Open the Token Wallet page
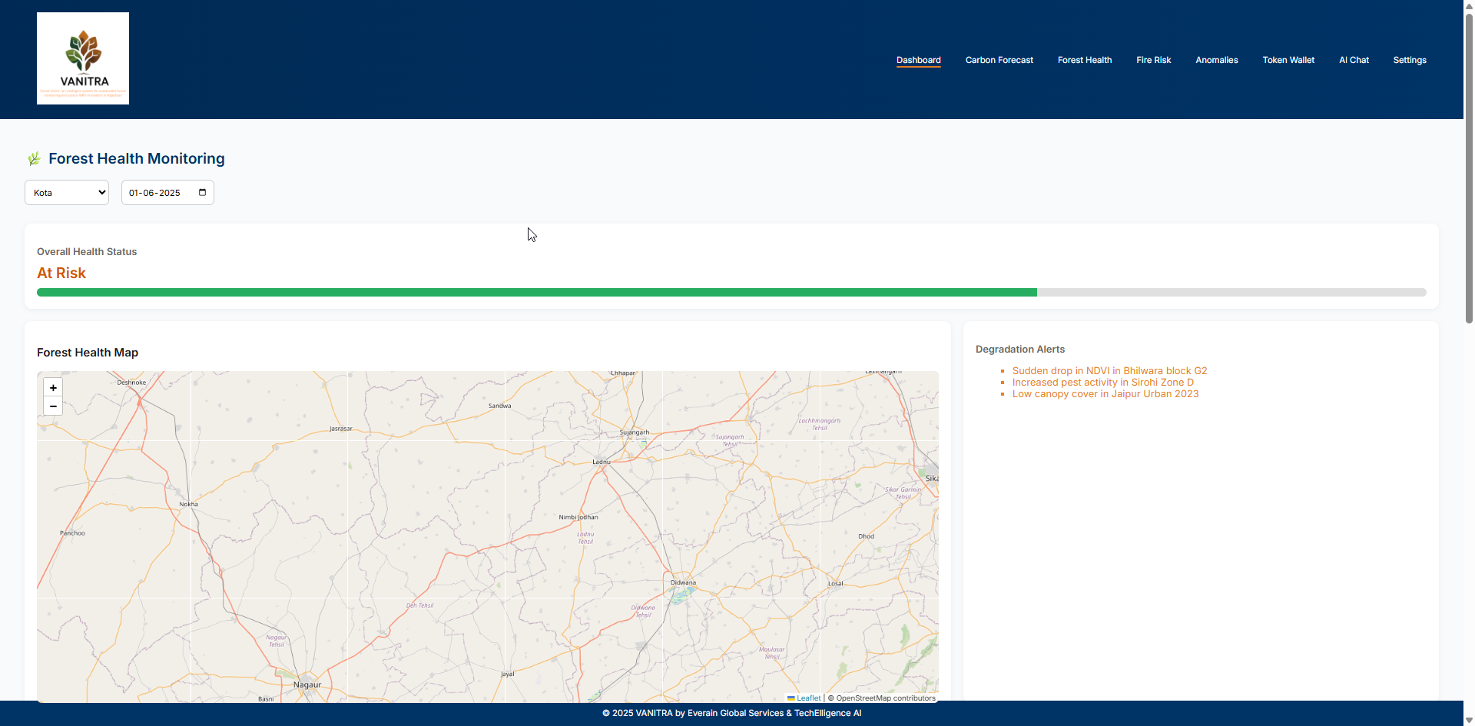1475x726 pixels. pyautogui.click(x=1288, y=60)
